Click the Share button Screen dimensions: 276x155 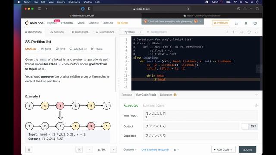tap(97, 49)
